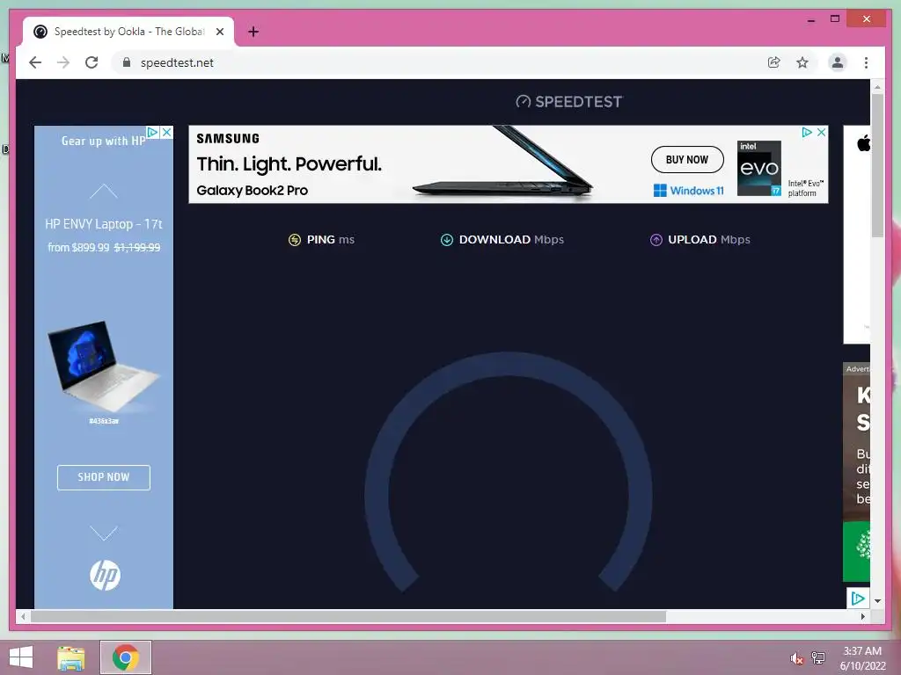Viewport: 901px width, 675px height.
Task: Open Chrome's three-dot menu
Action: click(866, 62)
